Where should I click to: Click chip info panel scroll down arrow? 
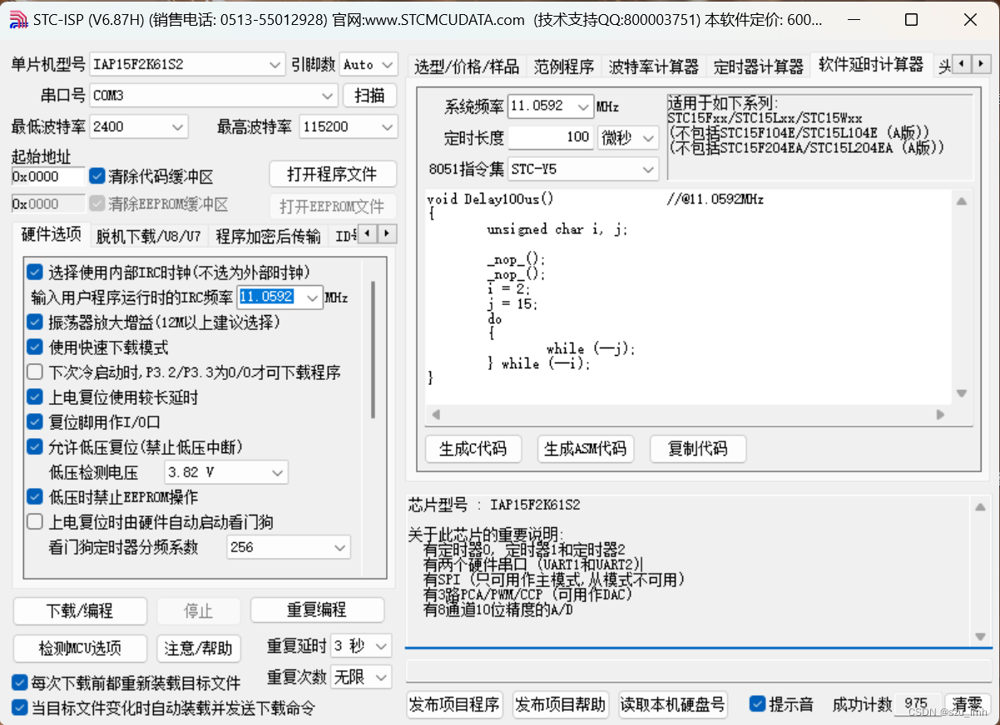click(x=980, y=636)
